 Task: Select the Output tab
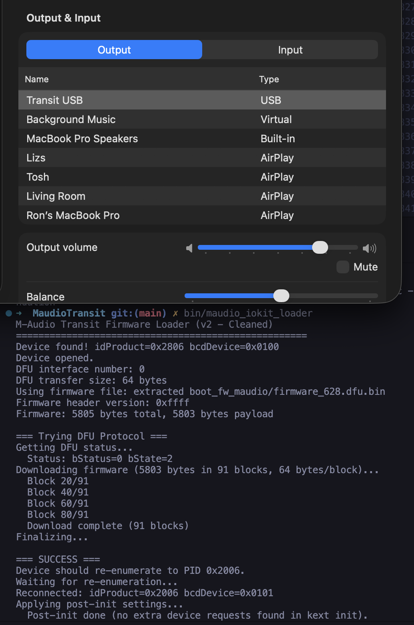pos(114,50)
